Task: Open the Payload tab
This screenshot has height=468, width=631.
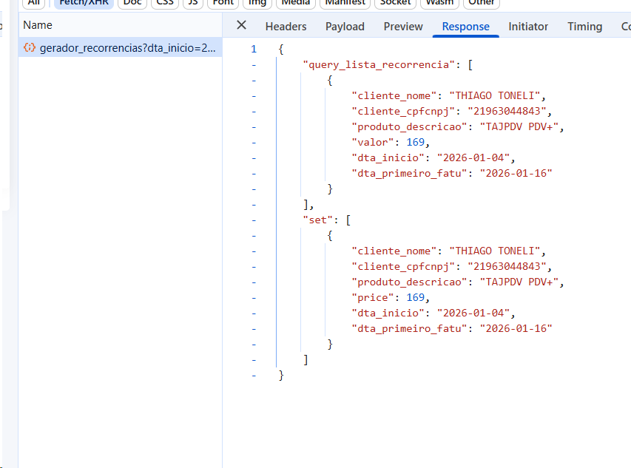Action: [345, 27]
